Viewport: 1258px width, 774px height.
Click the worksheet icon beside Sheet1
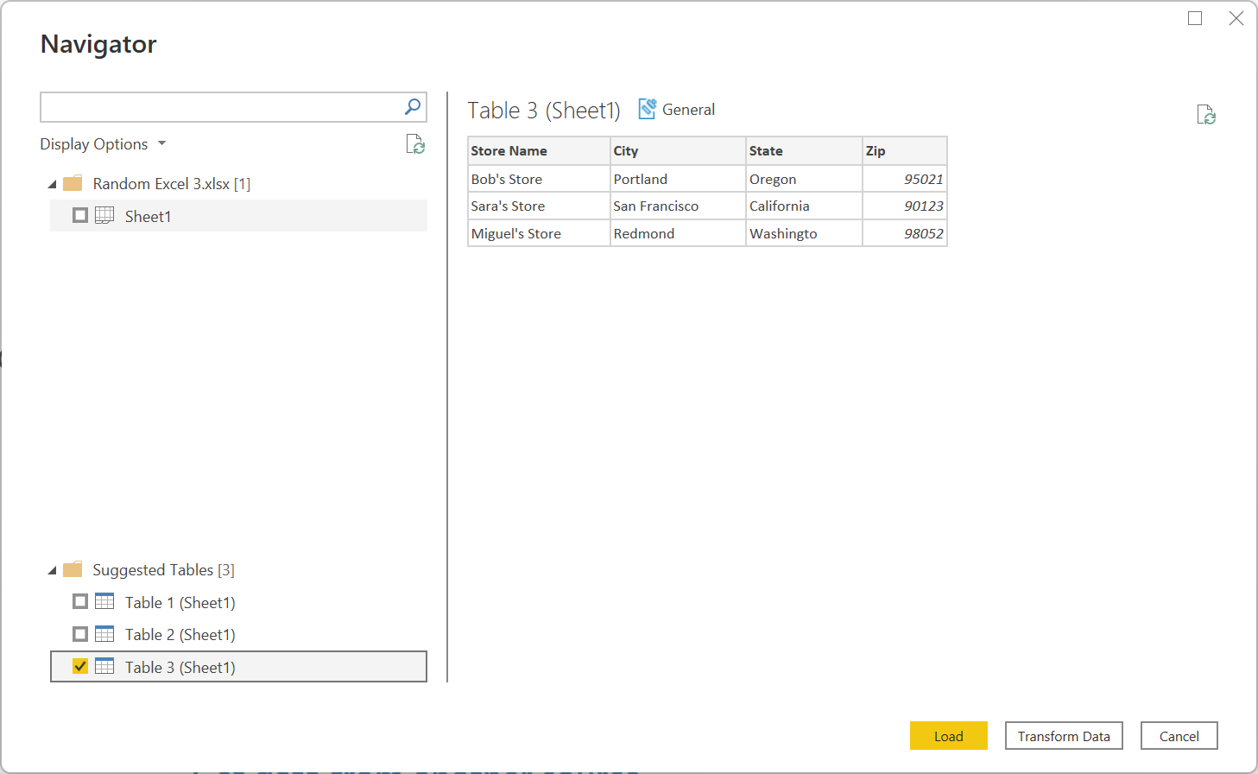coord(104,215)
